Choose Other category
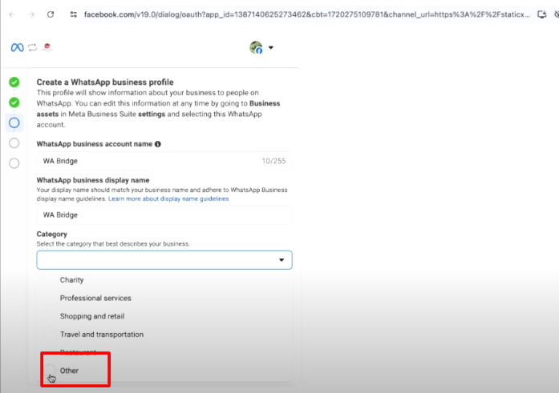559x393 pixels. 69,371
